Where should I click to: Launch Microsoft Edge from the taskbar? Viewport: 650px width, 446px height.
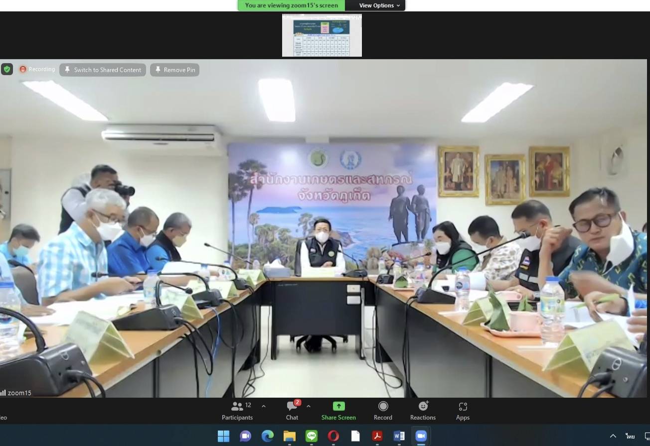click(x=267, y=436)
